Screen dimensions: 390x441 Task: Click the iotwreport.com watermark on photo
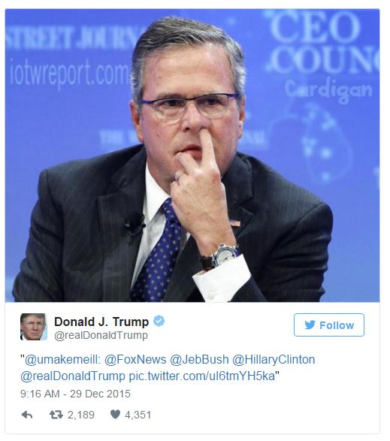[x=70, y=73]
